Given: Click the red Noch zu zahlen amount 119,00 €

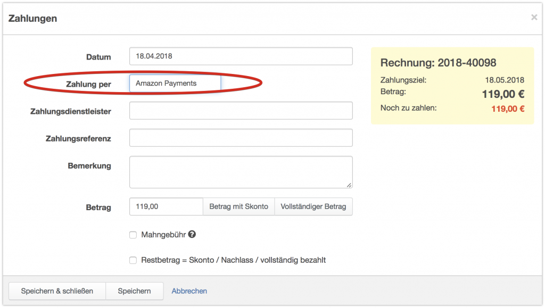Looking at the screenshot, I should [x=508, y=109].
